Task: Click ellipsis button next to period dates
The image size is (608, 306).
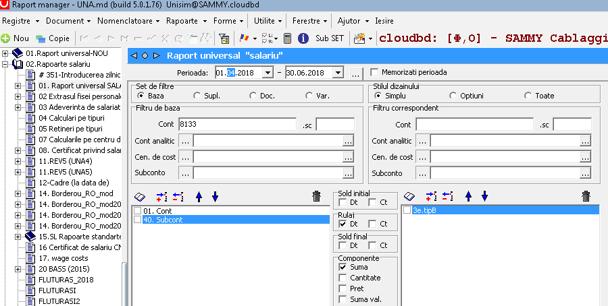Action: [355, 73]
